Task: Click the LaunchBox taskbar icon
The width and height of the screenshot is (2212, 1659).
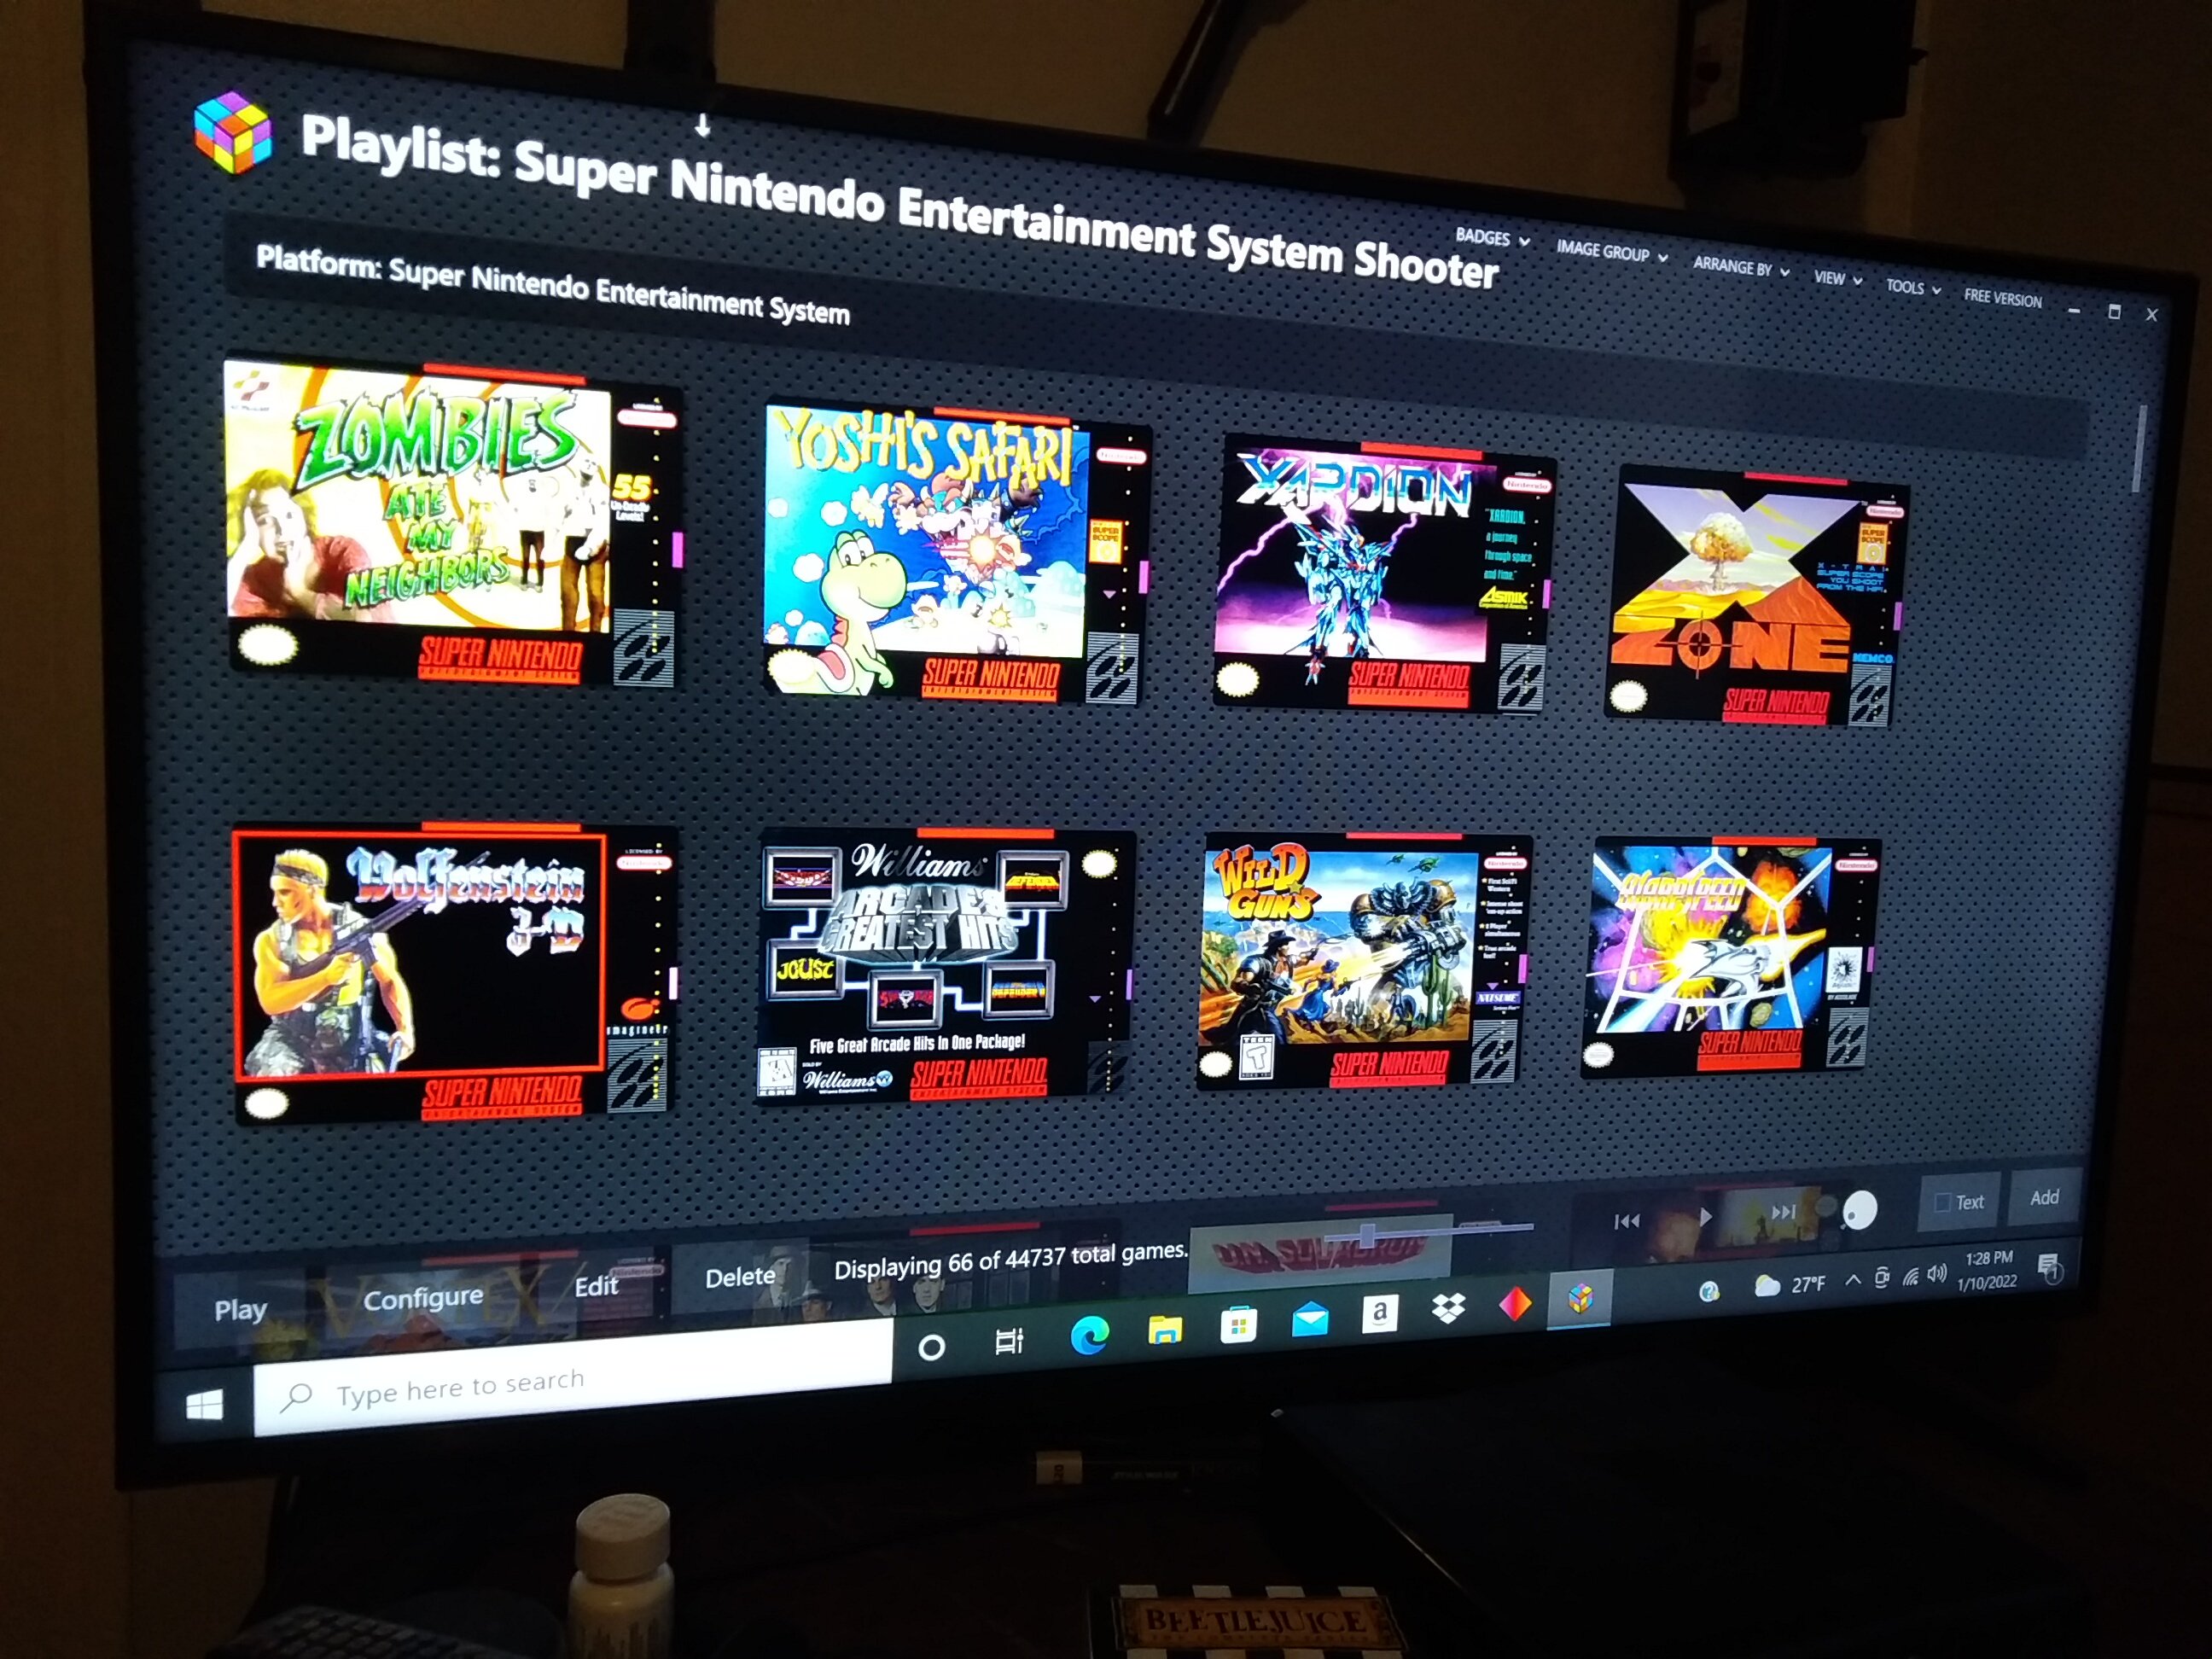Action: click(x=1580, y=1298)
